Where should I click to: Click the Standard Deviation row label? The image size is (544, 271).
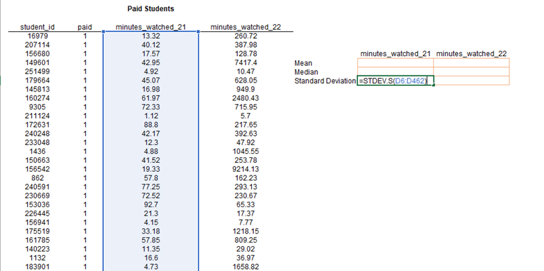point(325,80)
